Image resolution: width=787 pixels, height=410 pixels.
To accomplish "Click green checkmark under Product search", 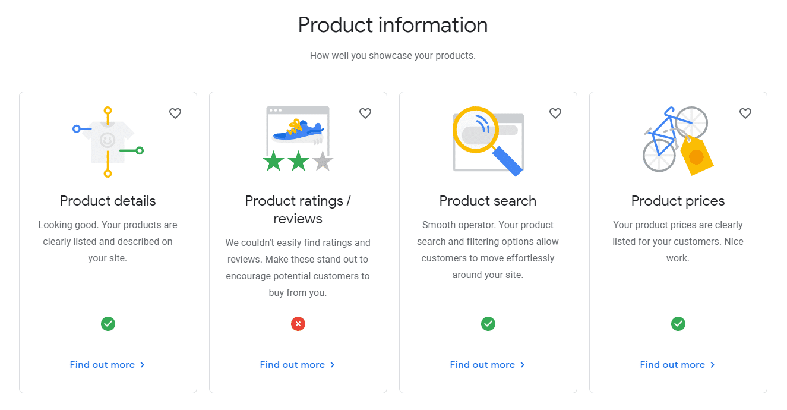I will click(488, 324).
